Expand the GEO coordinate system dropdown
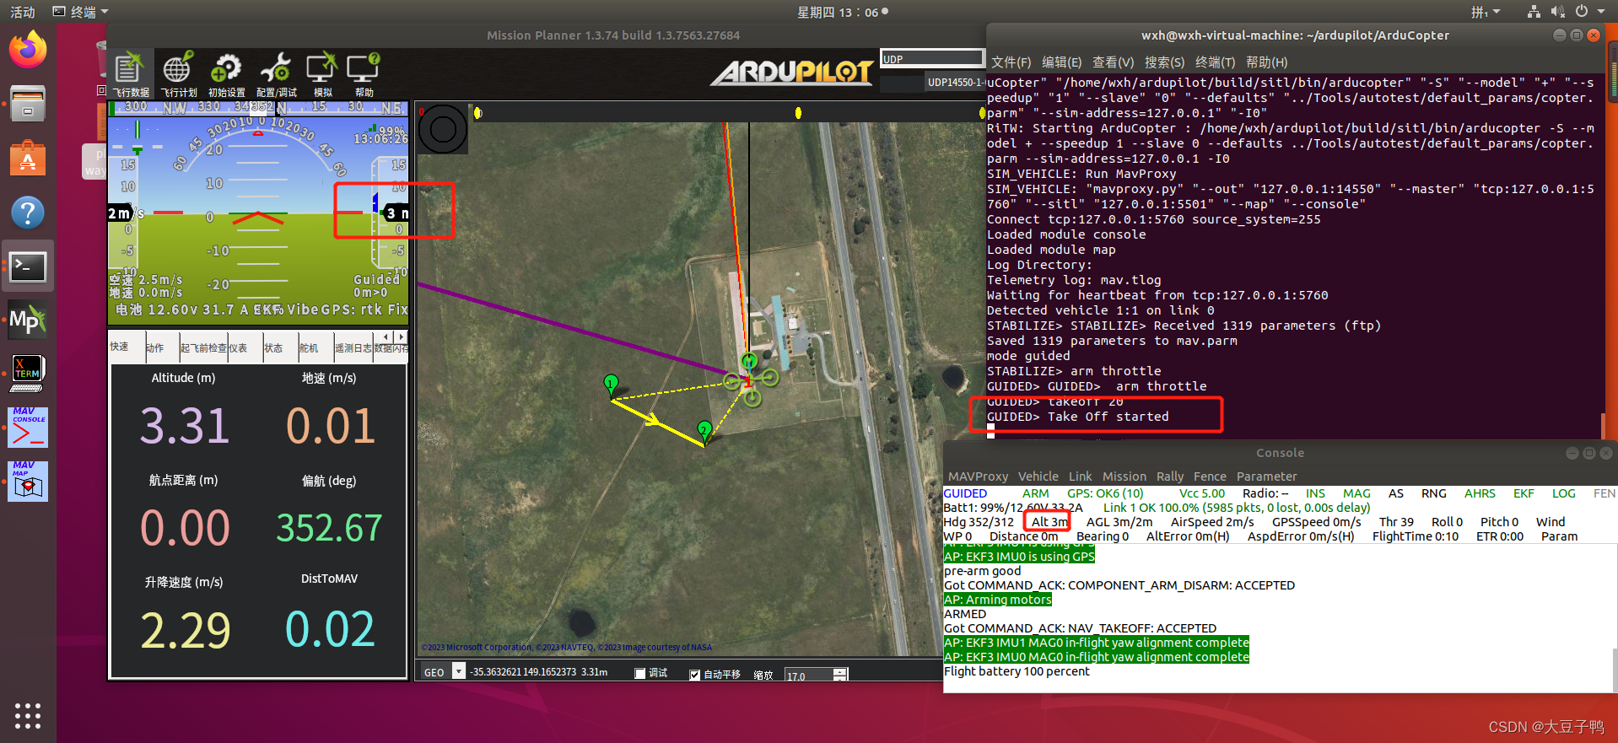Viewport: 1618px width, 743px height. pos(459,672)
